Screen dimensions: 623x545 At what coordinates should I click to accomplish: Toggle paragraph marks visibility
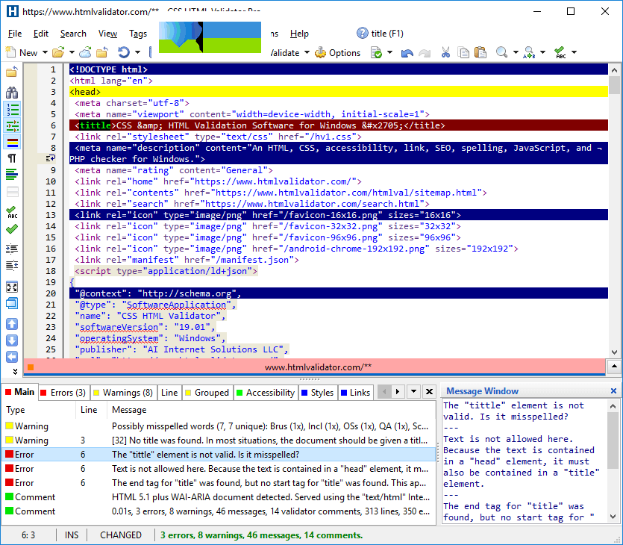coord(13,158)
